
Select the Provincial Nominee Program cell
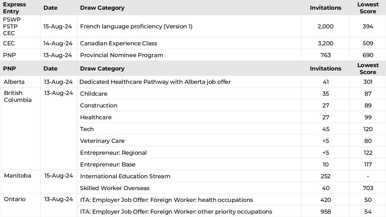(x=121, y=55)
